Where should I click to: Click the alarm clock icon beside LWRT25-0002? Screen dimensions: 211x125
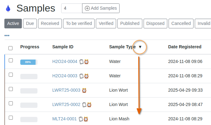[89, 105]
